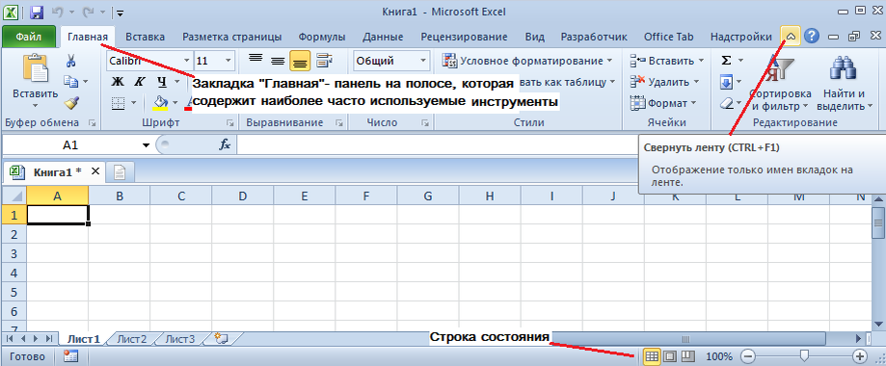
Task: Collapse the ribbon with arrow button
Action: 791,37
